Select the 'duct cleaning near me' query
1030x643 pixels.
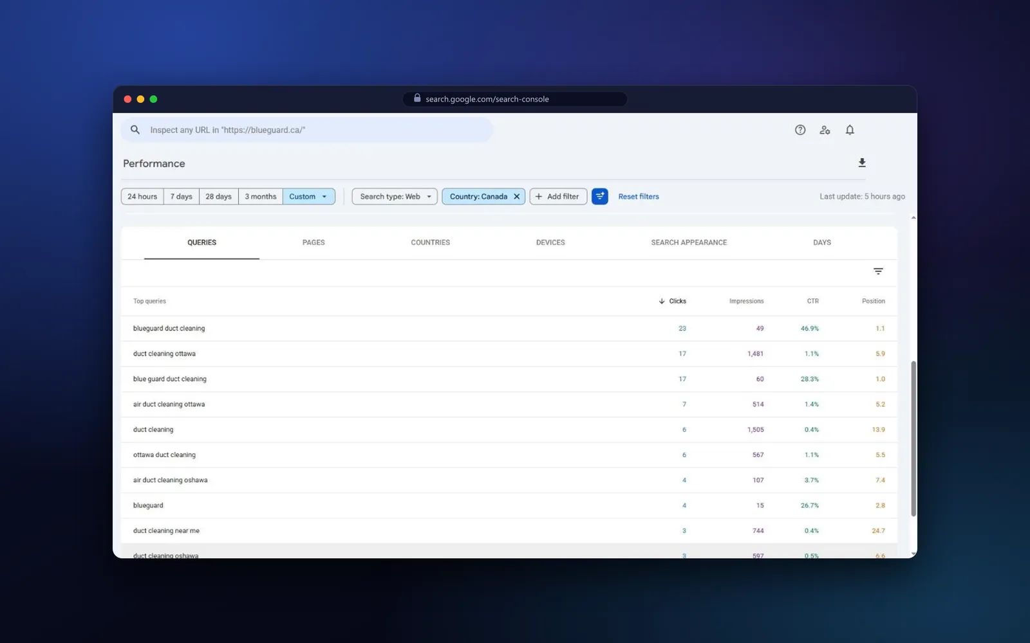(x=166, y=531)
